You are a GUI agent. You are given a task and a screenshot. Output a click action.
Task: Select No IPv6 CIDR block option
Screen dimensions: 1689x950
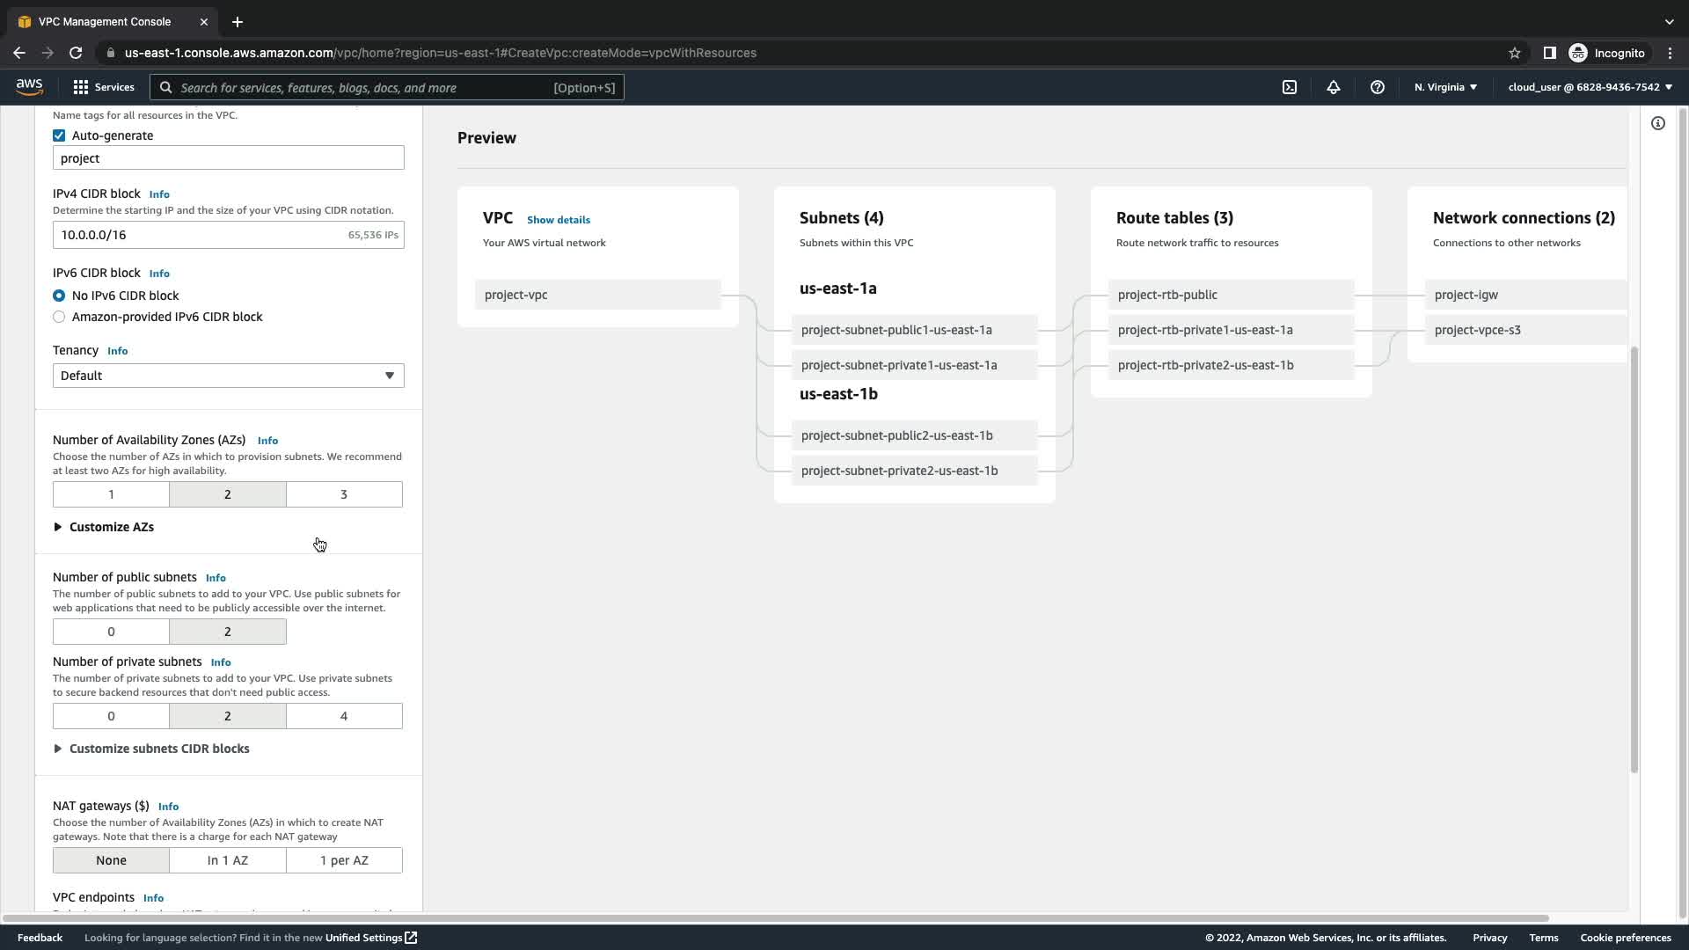[59, 296]
